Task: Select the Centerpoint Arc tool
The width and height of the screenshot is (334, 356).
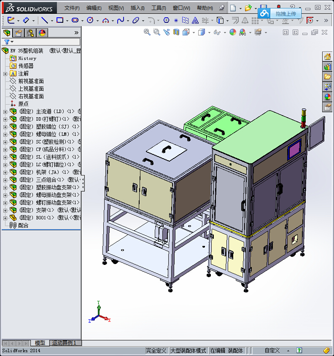Action: [x=105, y=21]
